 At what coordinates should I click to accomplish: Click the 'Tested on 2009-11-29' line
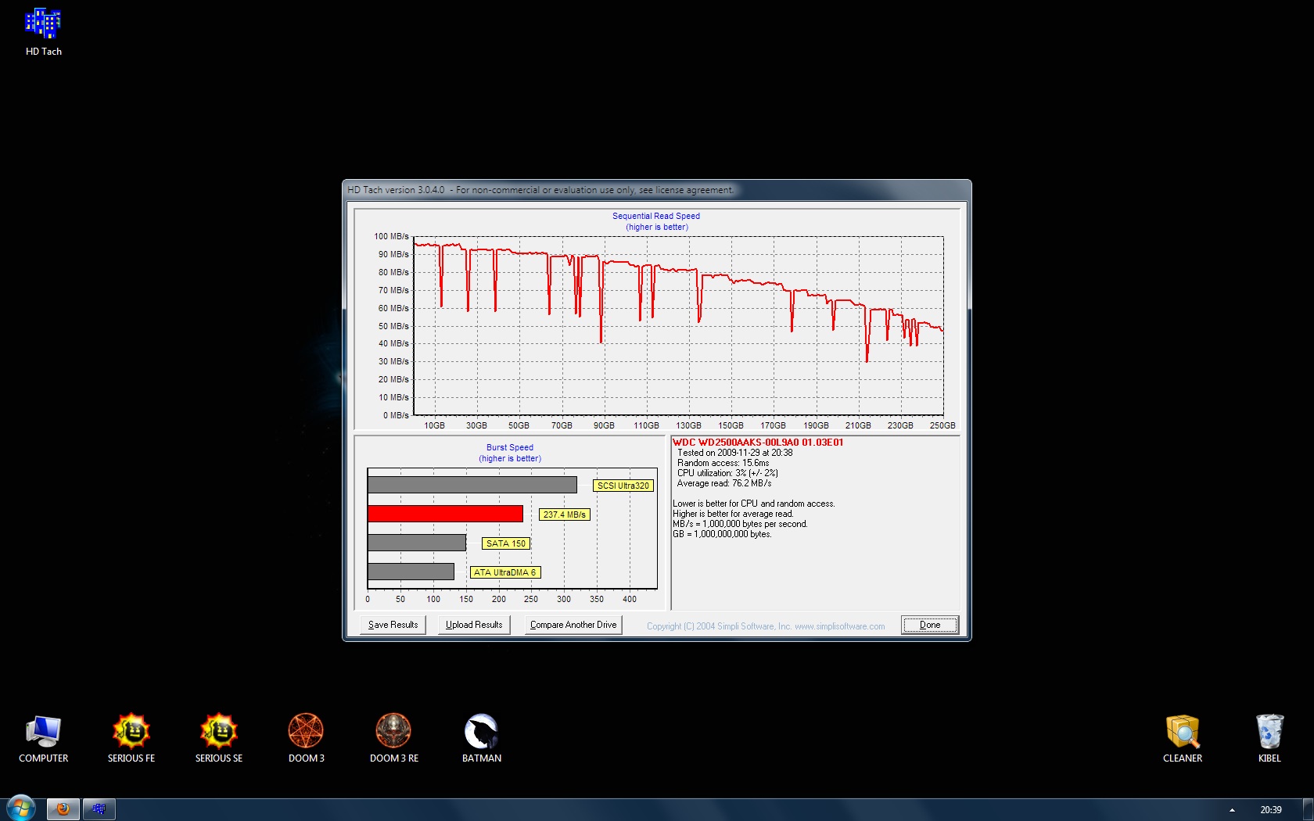(735, 453)
